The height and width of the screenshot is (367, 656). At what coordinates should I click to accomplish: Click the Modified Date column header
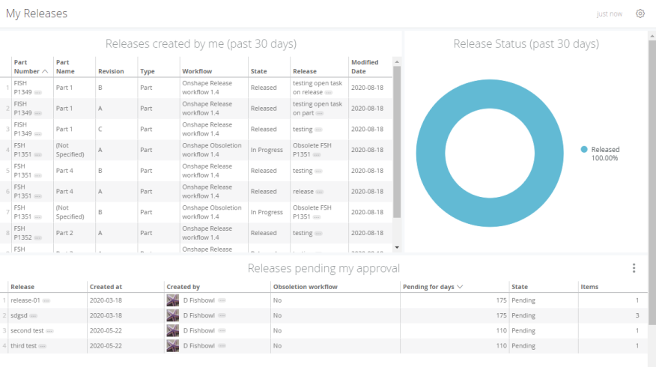pos(365,67)
